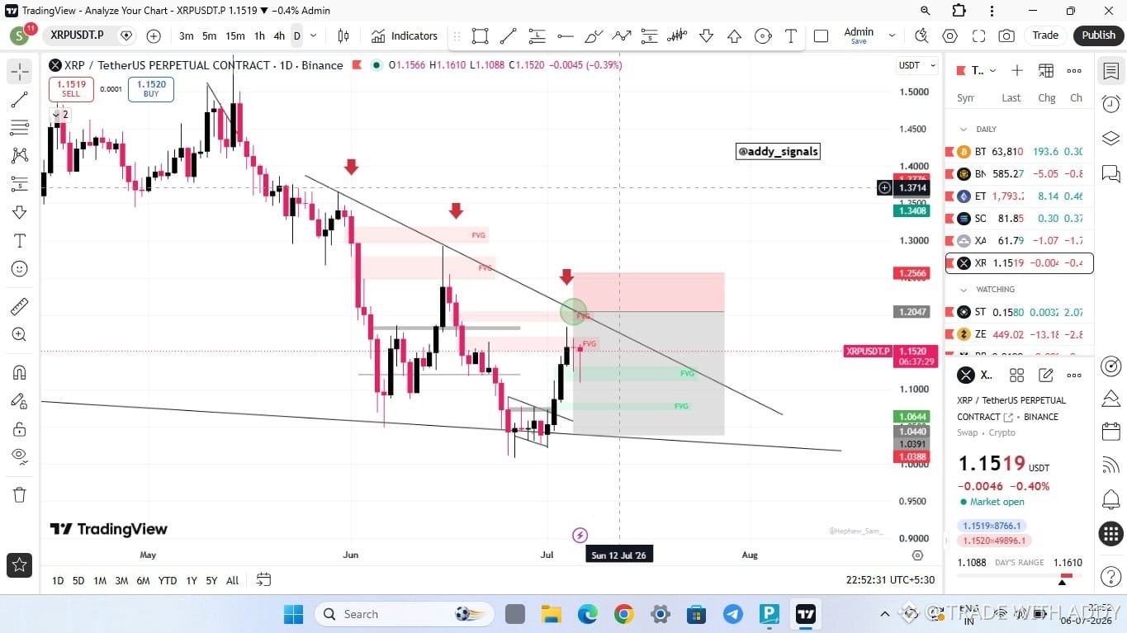This screenshot has height=633, width=1127.
Task: Toggle hide all drawings eye icon
Action: tap(20, 456)
